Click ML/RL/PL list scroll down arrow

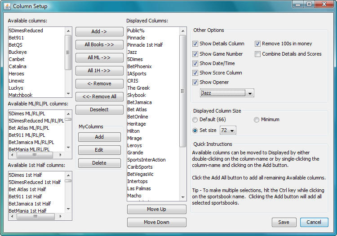pos(68,148)
